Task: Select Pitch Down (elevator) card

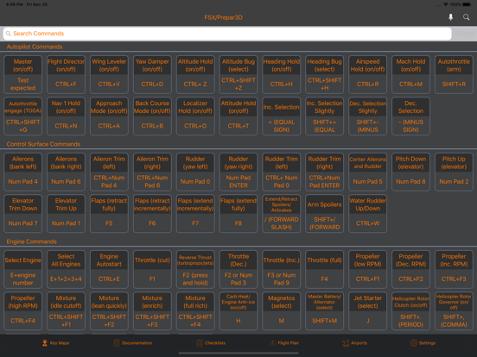Action: [x=410, y=172]
